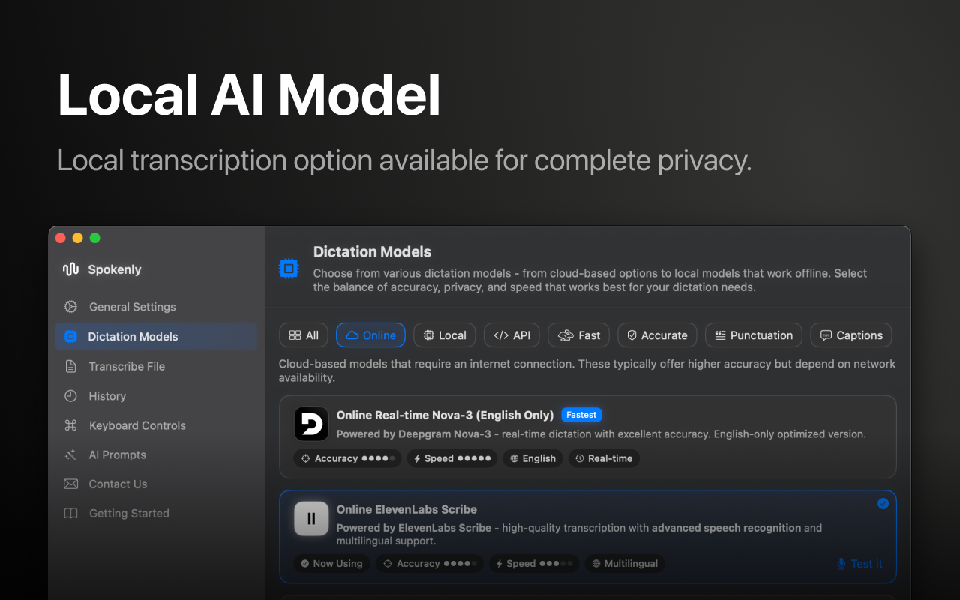Click the chip icon in the Local filter
Image resolution: width=960 pixels, height=600 pixels.
coord(428,335)
